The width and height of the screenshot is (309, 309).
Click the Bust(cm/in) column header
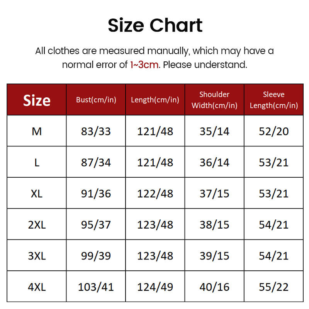click(x=96, y=100)
